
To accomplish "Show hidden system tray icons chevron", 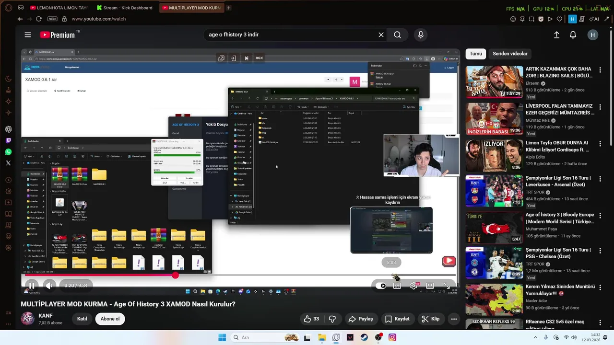I will [535, 337].
